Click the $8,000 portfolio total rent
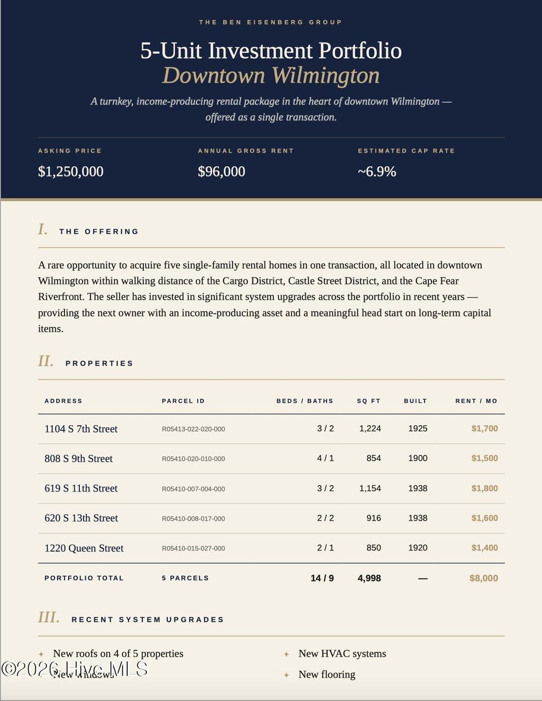Image resolution: width=542 pixels, height=701 pixels. [x=484, y=578]
